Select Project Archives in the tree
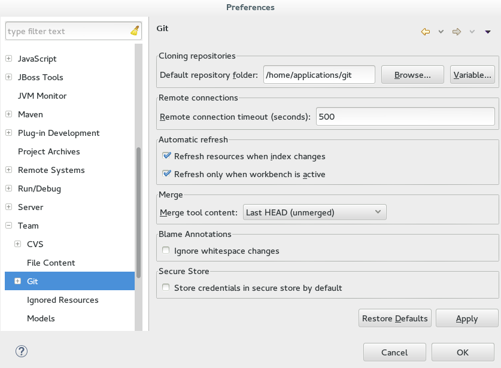Viewport: 501px width, 368px height. point(49,151)
